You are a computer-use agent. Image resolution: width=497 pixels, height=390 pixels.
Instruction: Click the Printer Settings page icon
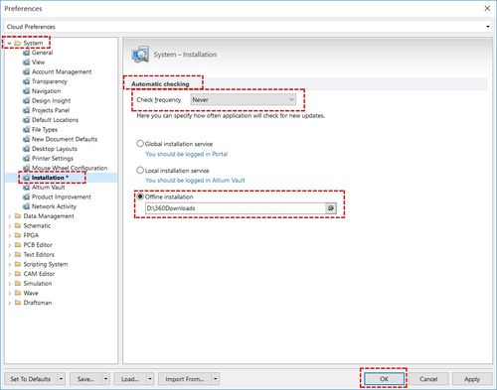[x=27, y=159]
